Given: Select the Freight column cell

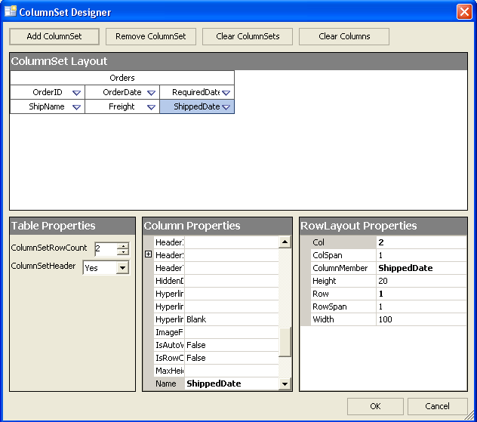Looking at the screenshot, I should pos(122,106).
